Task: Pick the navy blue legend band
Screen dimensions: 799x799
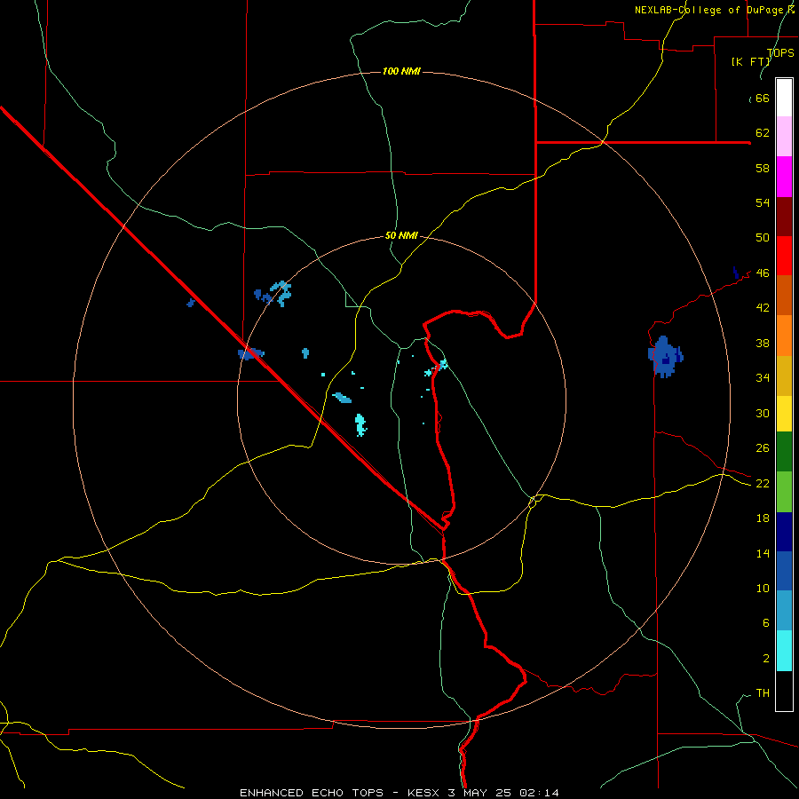Action: click(784, 532)
